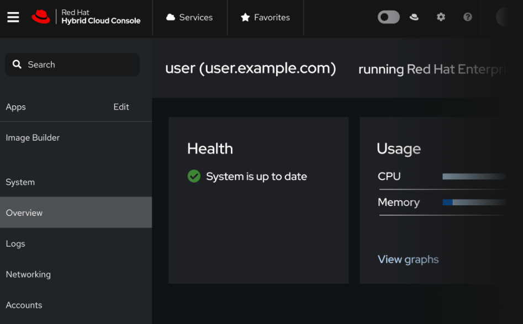Click the 'Memory' label
The image size is (523, 324).
click(x=399, y=202)
